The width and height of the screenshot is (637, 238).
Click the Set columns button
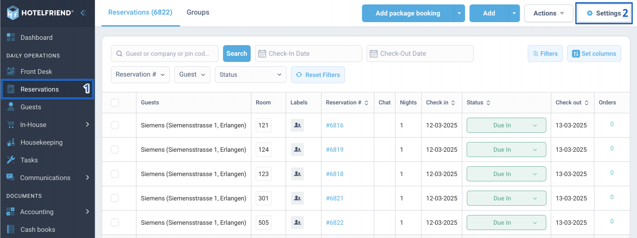594,54
